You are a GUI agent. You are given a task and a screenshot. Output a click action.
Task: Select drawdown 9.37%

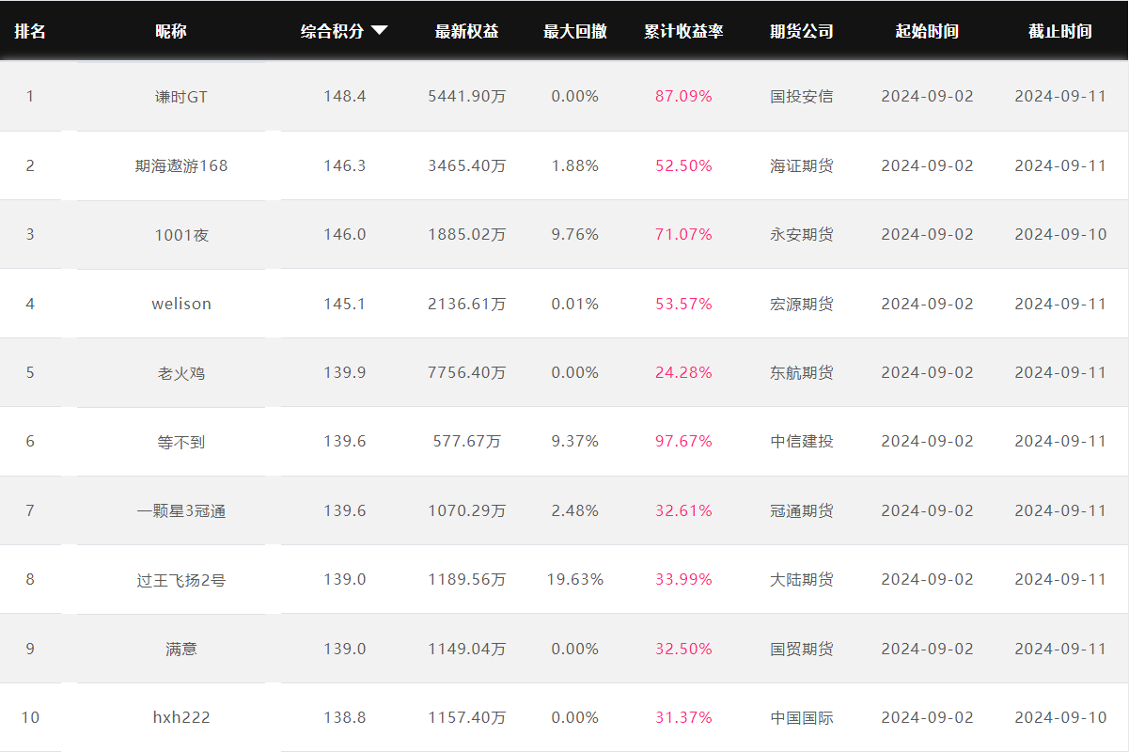click(575, 441)
